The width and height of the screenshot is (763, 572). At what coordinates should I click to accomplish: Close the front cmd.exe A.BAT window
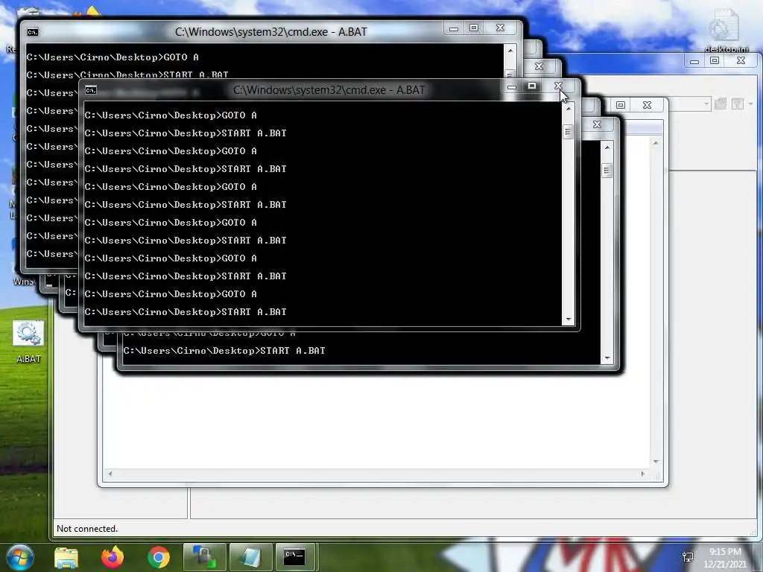(x=558, y=86)
